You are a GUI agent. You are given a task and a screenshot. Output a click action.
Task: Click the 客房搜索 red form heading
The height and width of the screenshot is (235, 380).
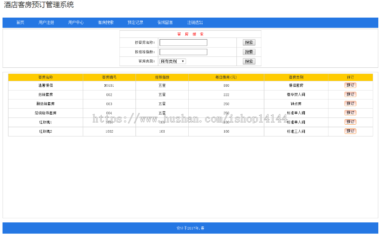pyautogui.click(x=190, y=34)
